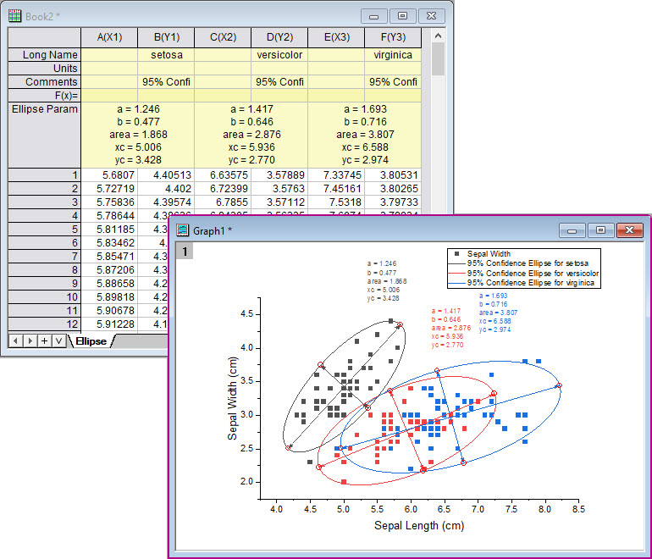The height and width of the screenshot is (559, 652).
Task: Select the graph legend box
Action: tap(524, 268)
